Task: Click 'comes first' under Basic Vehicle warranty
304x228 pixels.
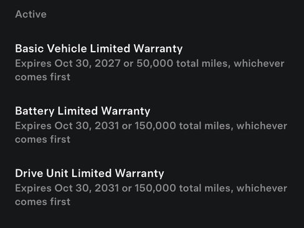Action: pyautogui.click(x=42, y=77)
